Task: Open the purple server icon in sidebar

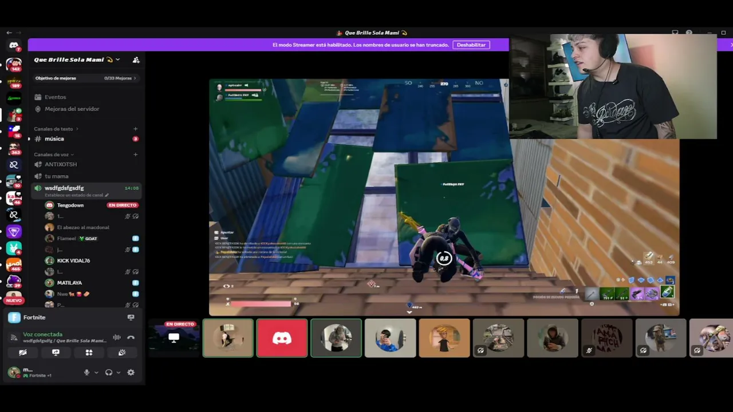Action: coord(14,232)
